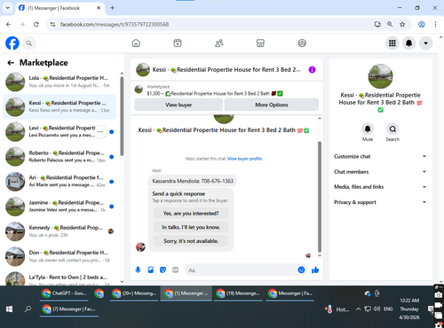Viewport: 444px width, 328px height.
Task: Go back from Marketplace chats list
Action: pyautogui.click(x=11, y=63)
